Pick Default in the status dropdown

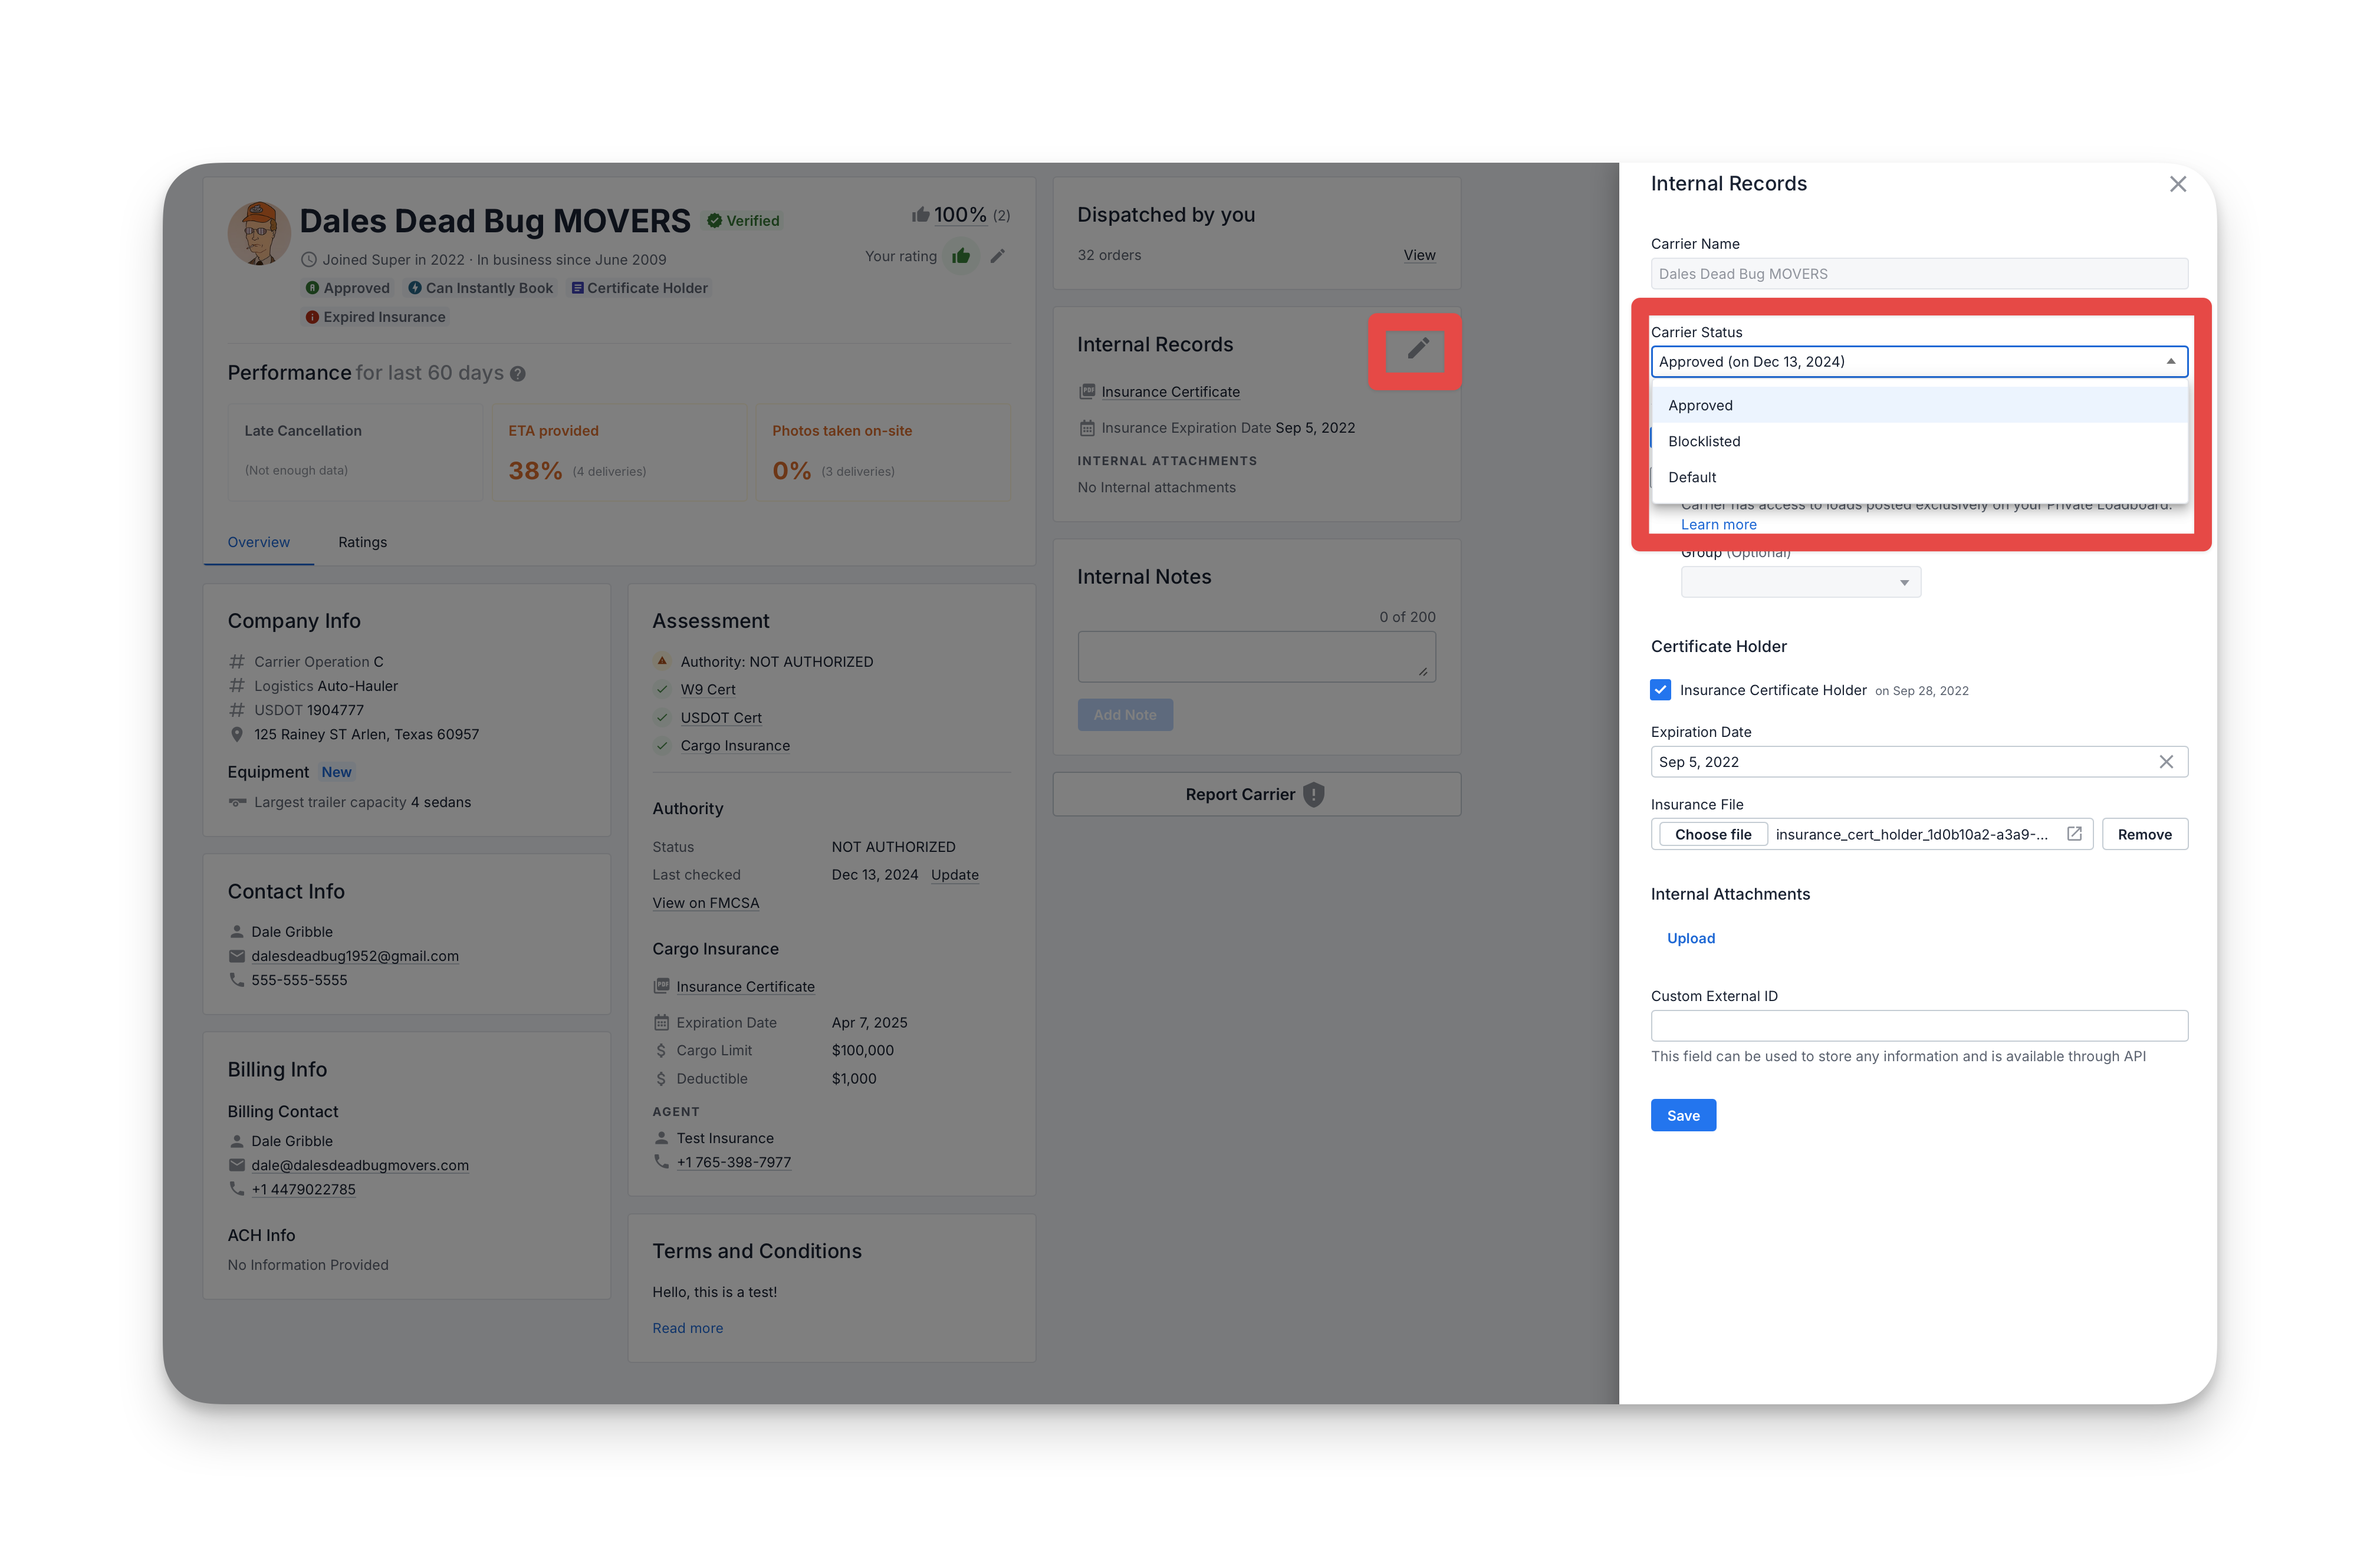[1919, 477]
